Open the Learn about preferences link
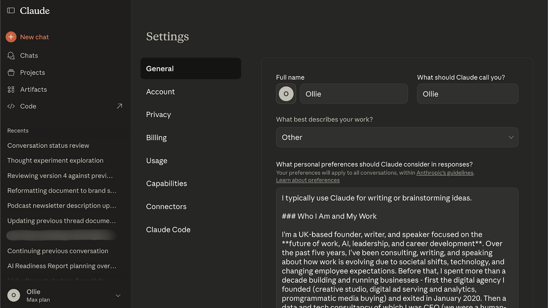 pos(307,180)
